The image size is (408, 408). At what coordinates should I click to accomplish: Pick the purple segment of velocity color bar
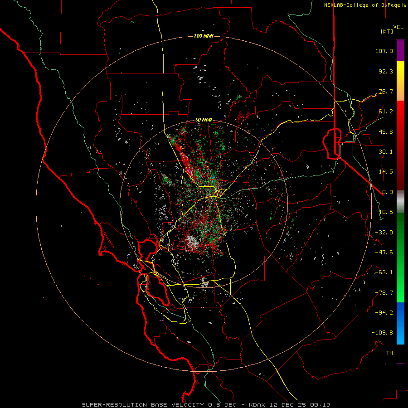(400, 51)
